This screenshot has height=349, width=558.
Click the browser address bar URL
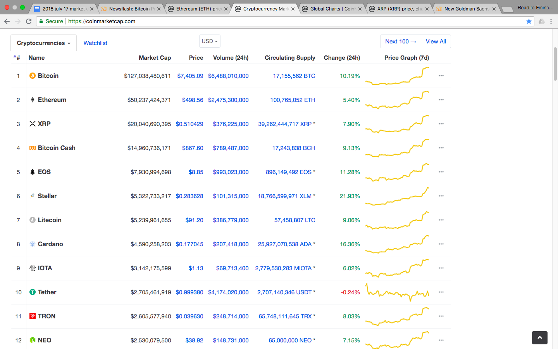click(x=102, y=21)
